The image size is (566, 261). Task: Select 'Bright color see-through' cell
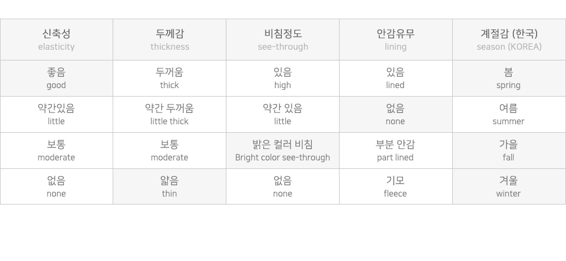point(282,151)
